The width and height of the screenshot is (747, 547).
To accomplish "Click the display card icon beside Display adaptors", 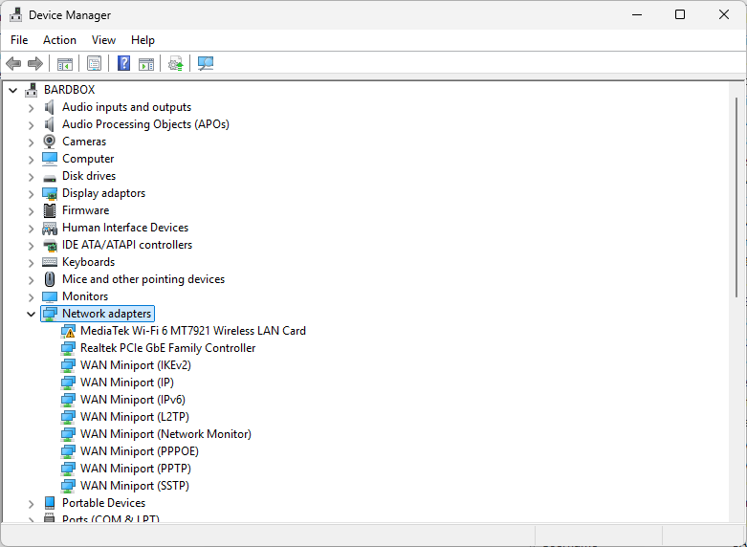I will pos(50,193).
